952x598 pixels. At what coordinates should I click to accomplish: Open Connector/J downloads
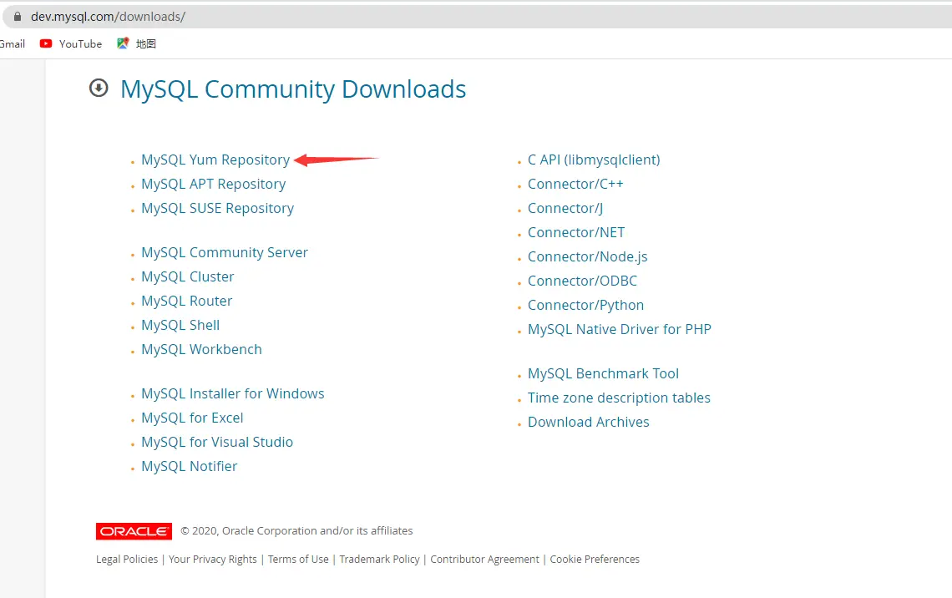[x=565, y=208]
